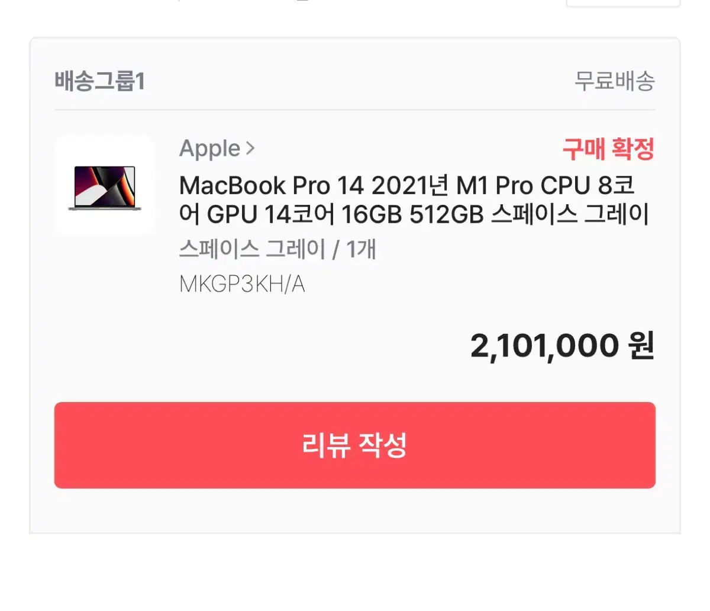Select the 배송그룹1 group header
This screenshot has height=611, width=710.
[100, 81]
